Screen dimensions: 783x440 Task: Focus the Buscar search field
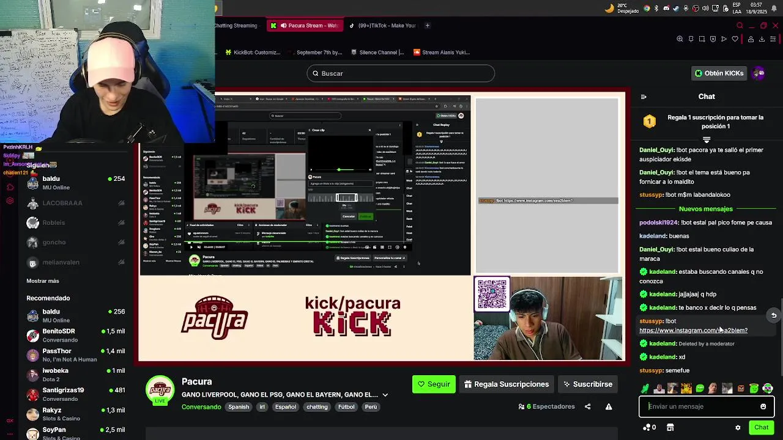pyautogui.click(x=401, y=73)
